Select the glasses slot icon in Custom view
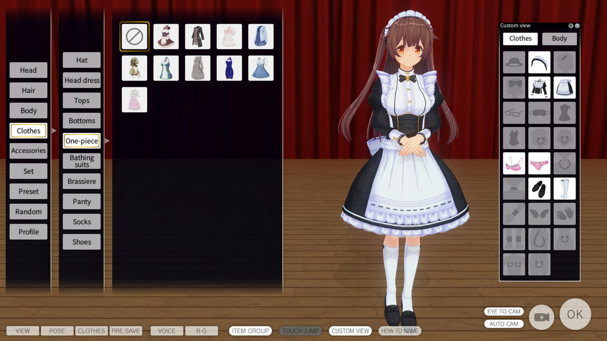This screenshot has width=607, height=341. click(x=514, y=113)
